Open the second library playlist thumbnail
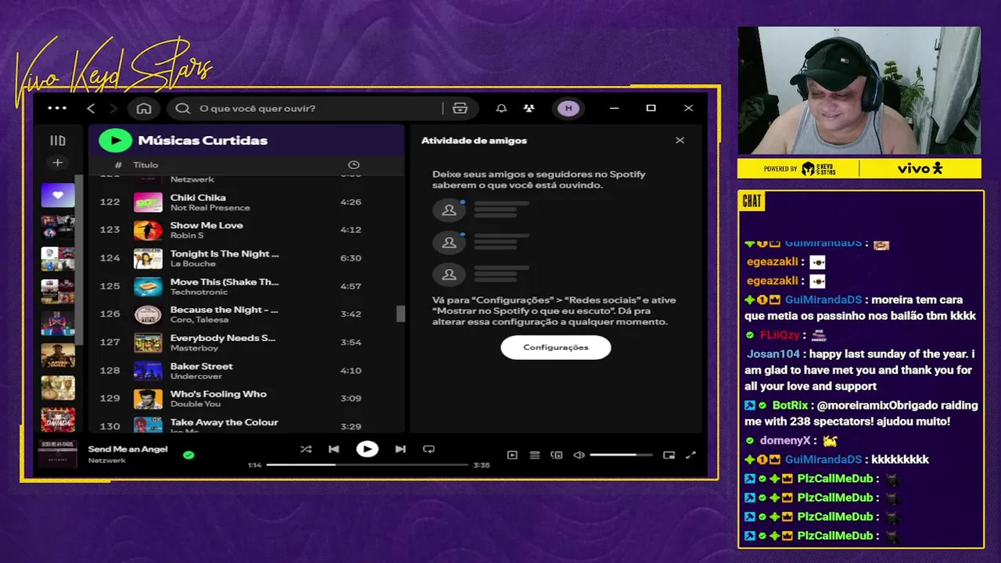The width and height of the screenshot is (1001, 563). pos(58,227)
